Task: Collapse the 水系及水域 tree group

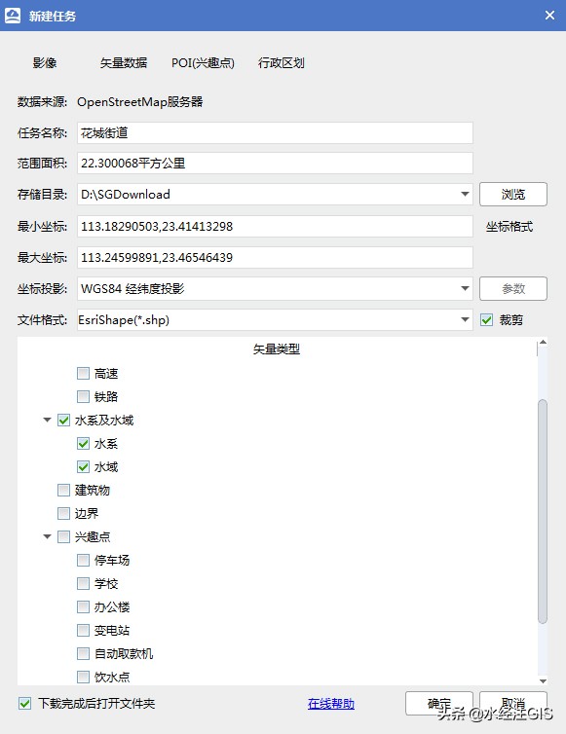Action: [x=47, y=420]
